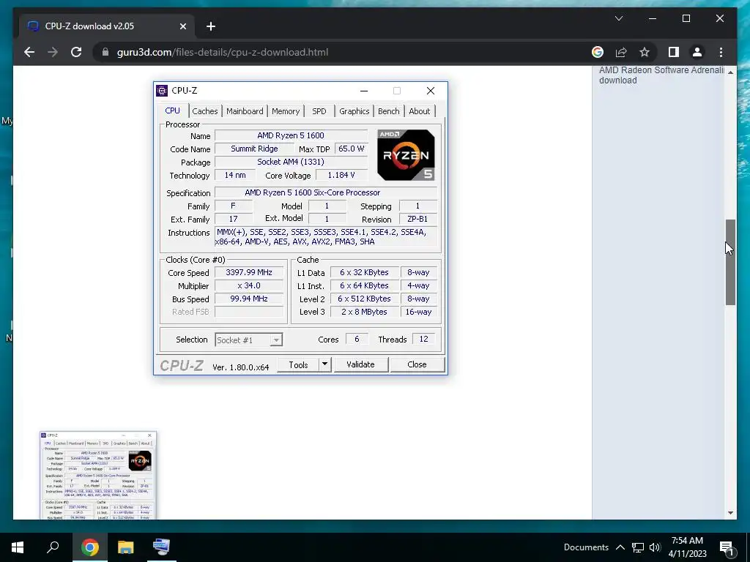
Task: Click the '99.94 MHz' bus speed value
Action: [249, 299]
